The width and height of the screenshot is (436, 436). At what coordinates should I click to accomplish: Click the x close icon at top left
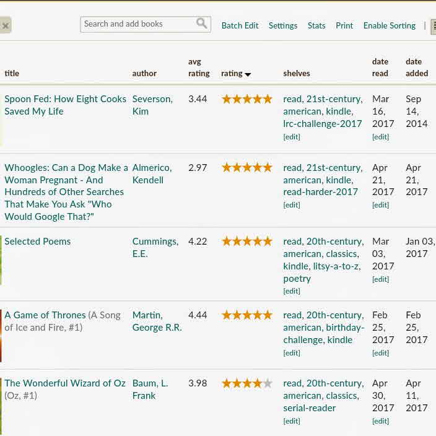click(5, 25)
